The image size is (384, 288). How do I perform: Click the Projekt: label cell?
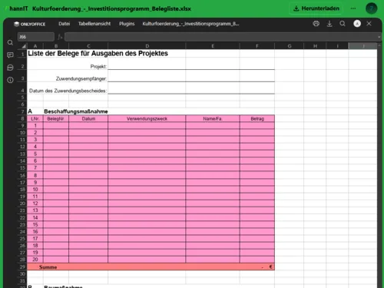click(x=98, y=67)
